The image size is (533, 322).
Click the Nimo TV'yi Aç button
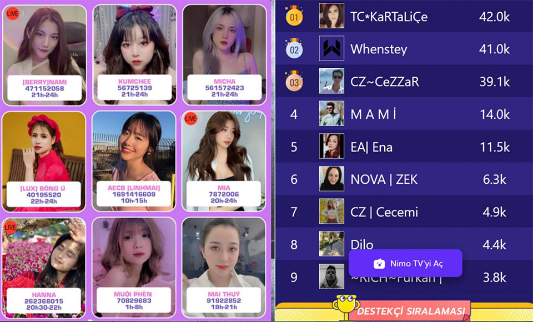point(405,264)
